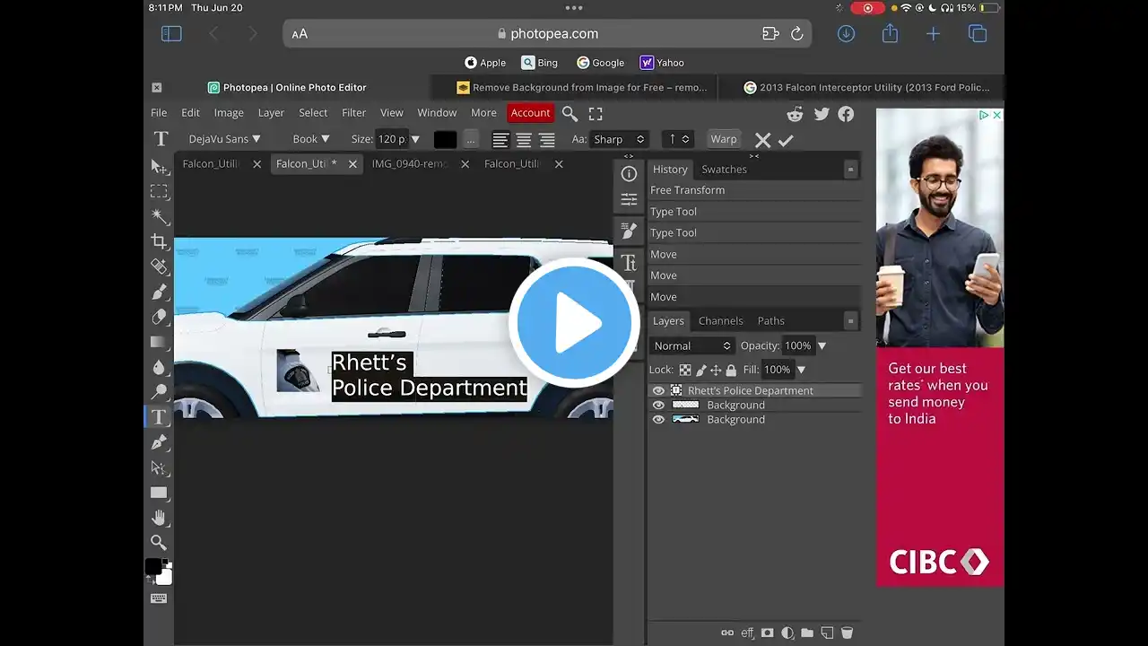Open the black text color swatch
The width and height of the screenshot is (1148, 646).
[445, 139]
